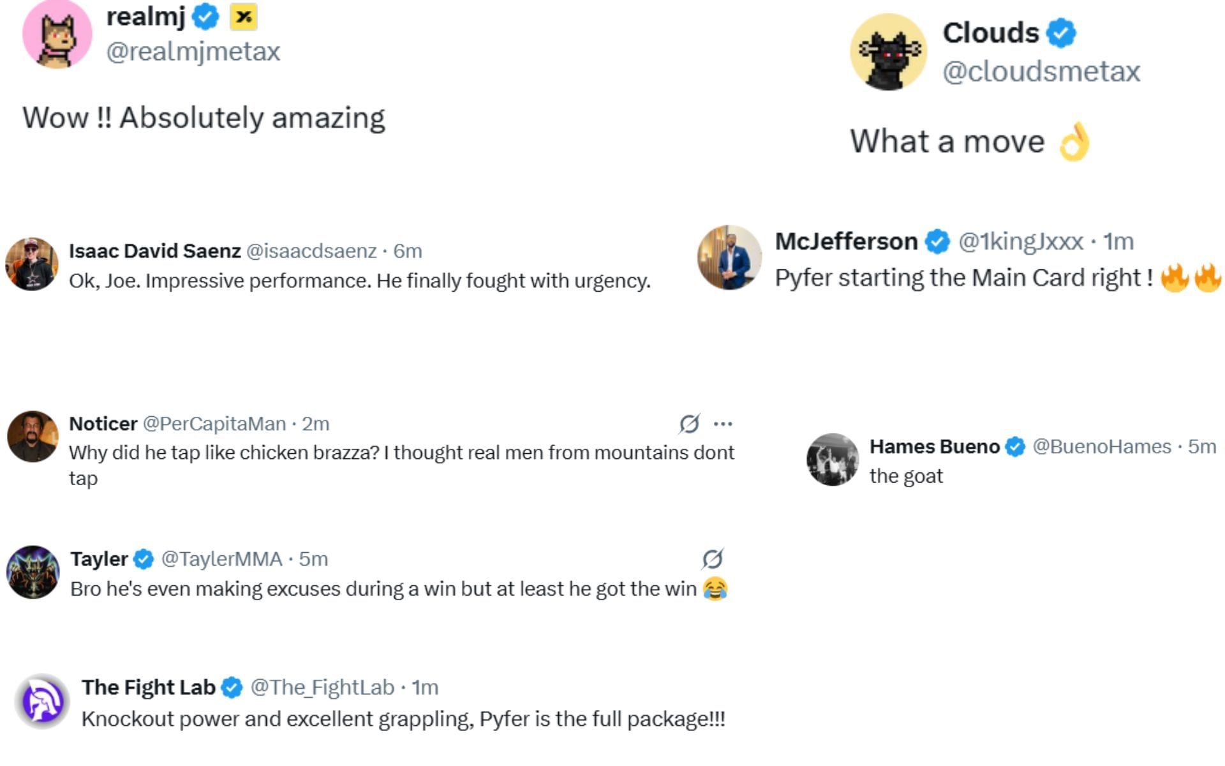This screenshot has width=1225, height=766.
Task: Click the Clouds black cat avatar
Action: pyautogui.click(x=888, y=52)
